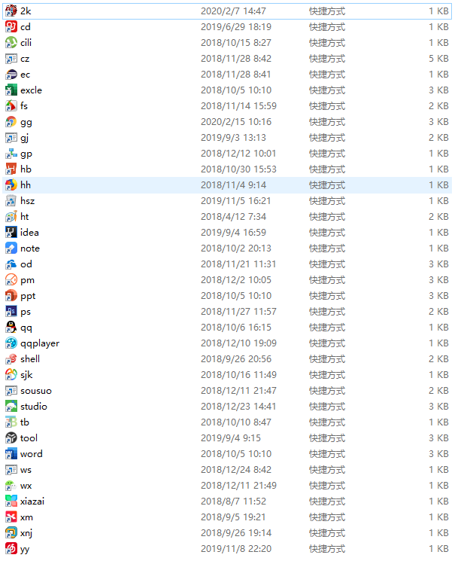The height and width of the screenshot is (564, 470).
Task: Select the date 2018/12/10 19:09
Action: tap(238, 343)
